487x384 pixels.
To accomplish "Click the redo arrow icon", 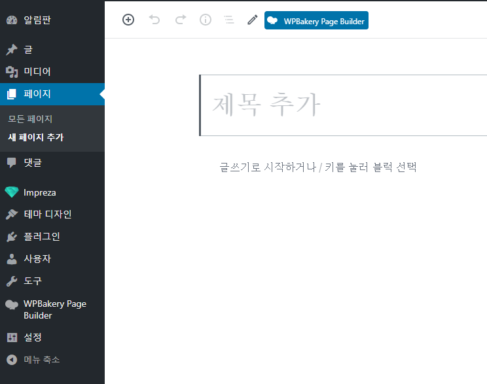I will point(181,20).
